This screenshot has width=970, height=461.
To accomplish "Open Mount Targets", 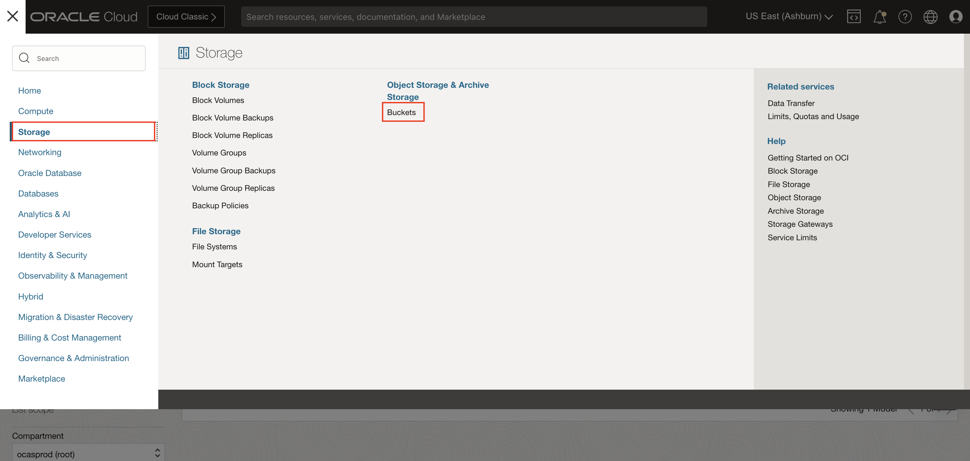I will point(217,264).
